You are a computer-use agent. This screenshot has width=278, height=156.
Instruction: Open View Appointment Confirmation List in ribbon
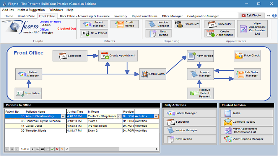tap(252, 29)
